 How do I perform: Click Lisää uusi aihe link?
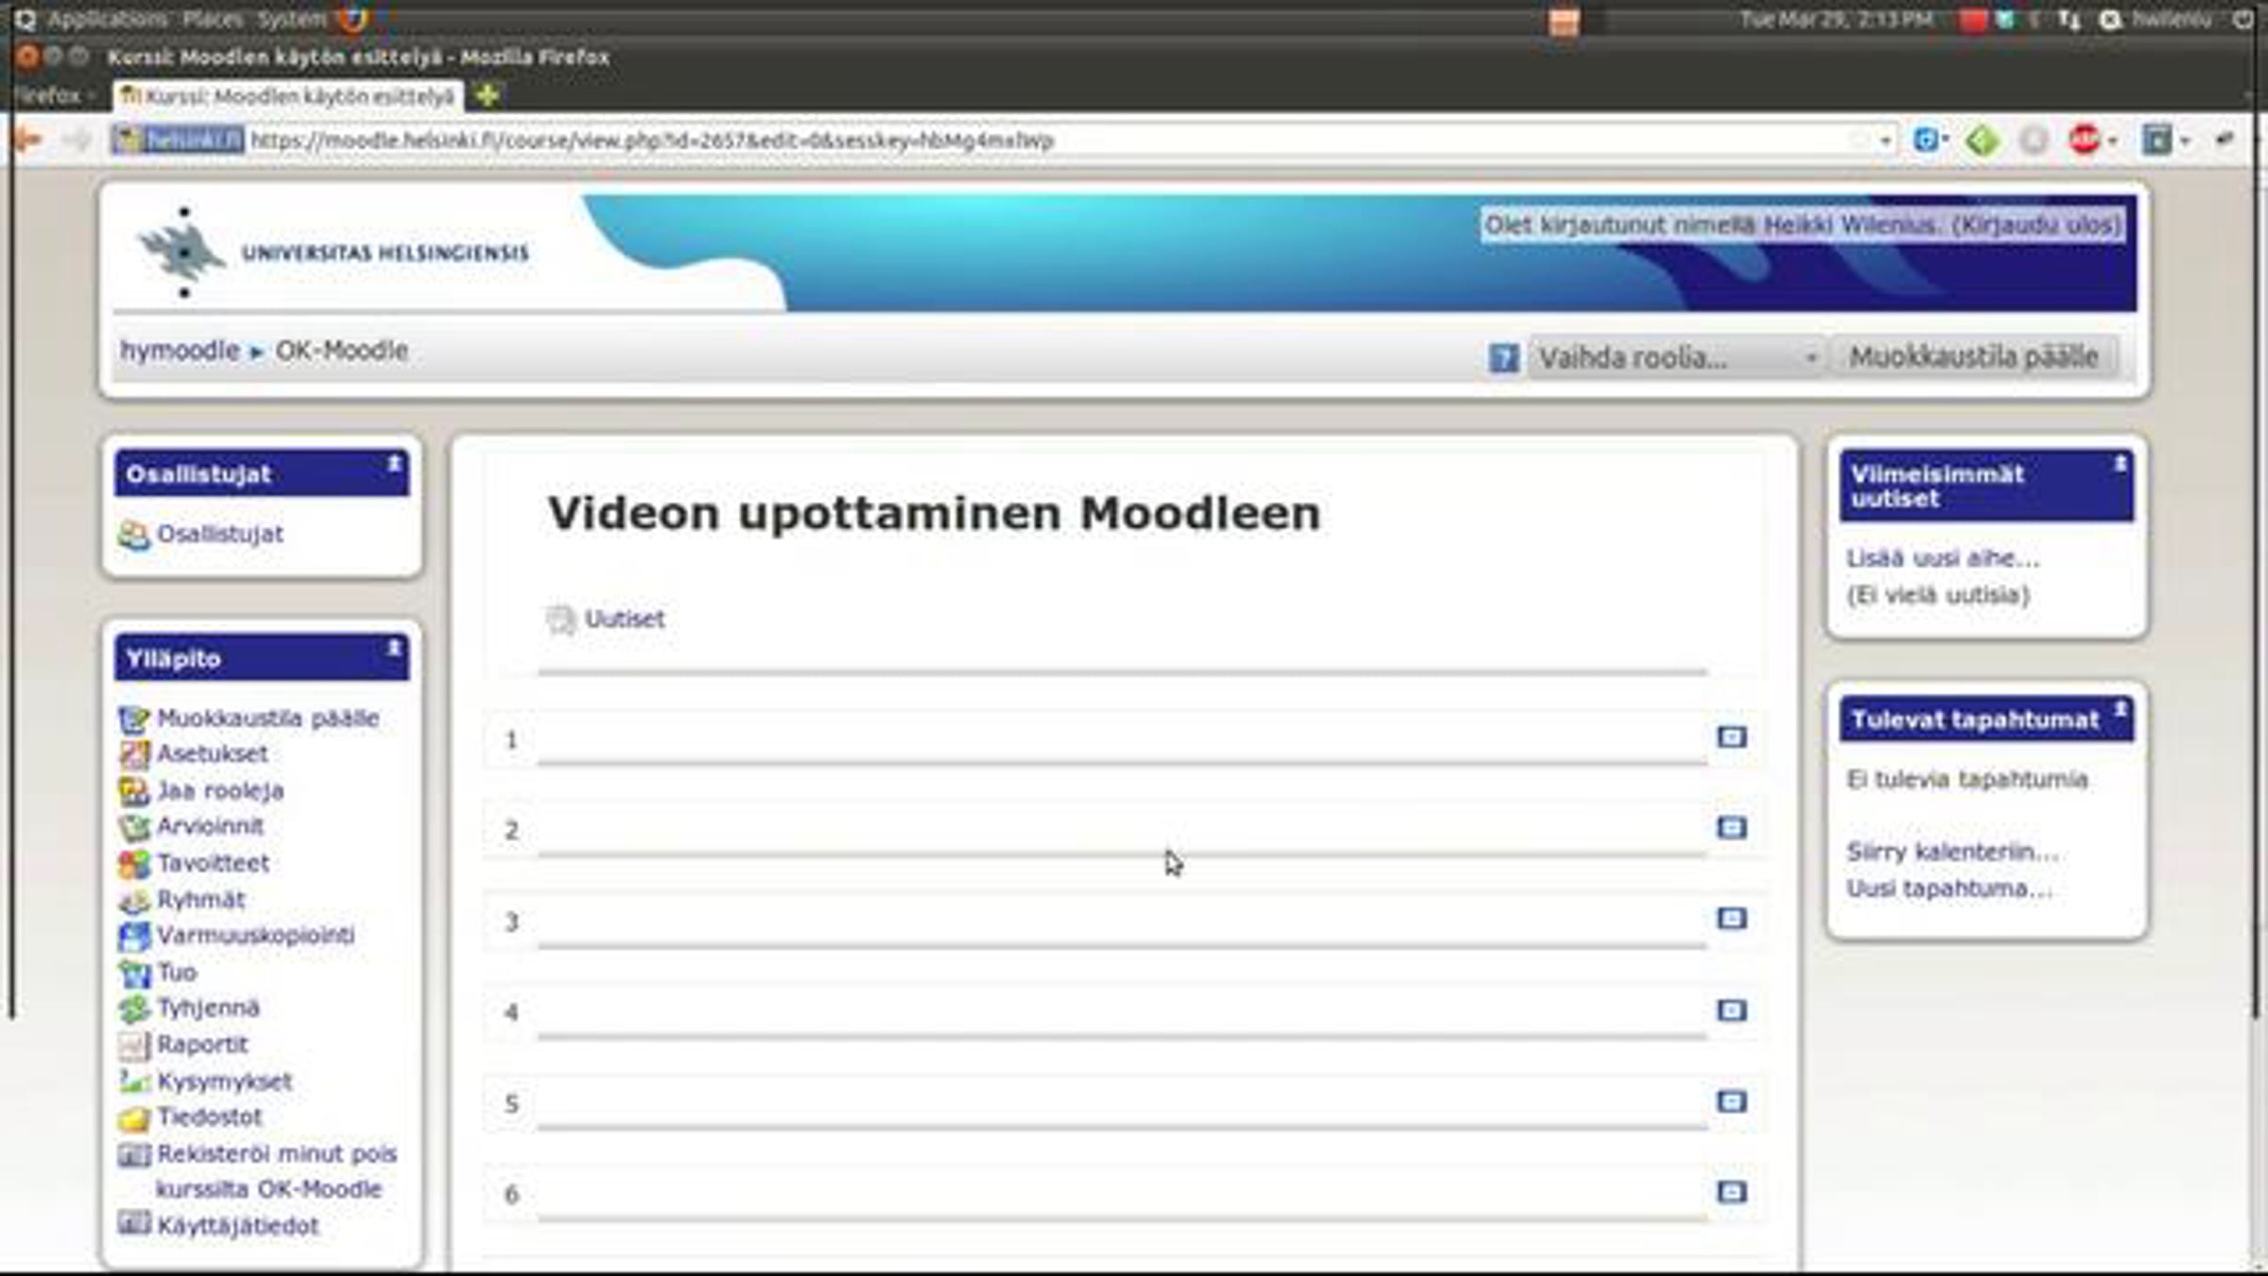1943,559
